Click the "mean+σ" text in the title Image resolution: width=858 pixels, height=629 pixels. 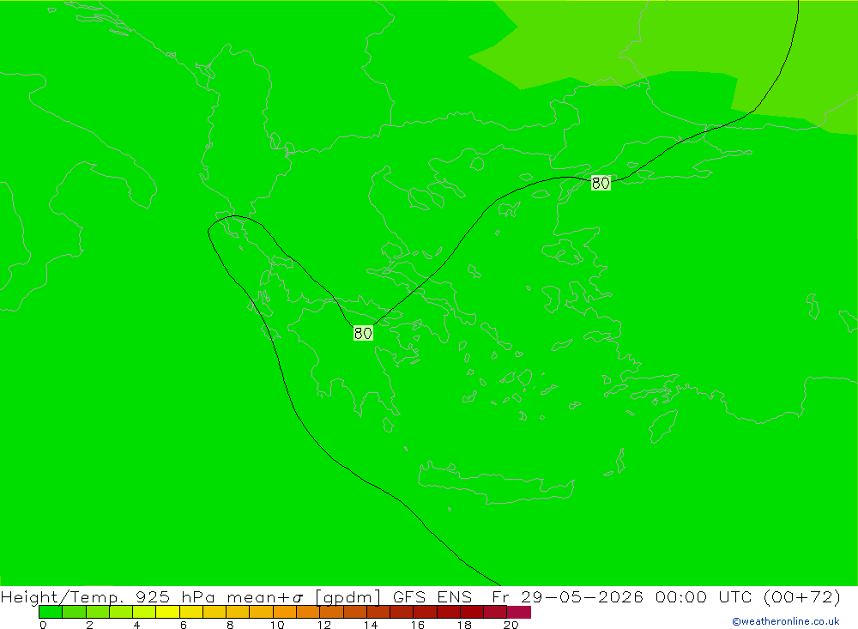[265, 596]
